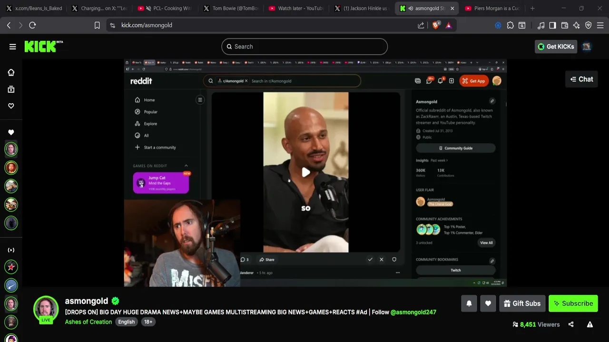Open the Brave Wallet icon
This screenshot has height=342, width=609.
pos(565,25)
